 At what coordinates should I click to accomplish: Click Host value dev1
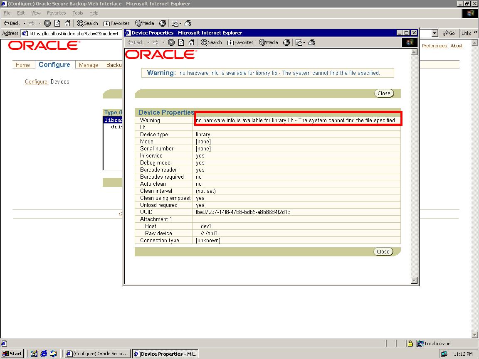(206, 226)
